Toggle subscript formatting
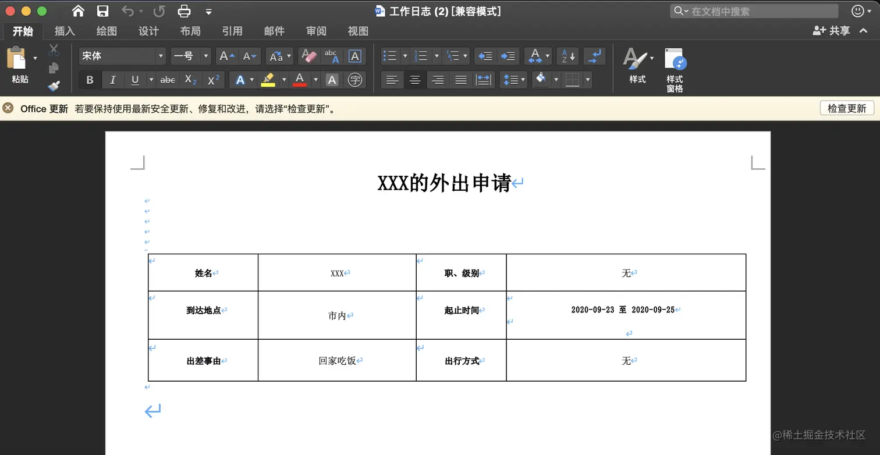This screenshot has height=455, width=880. coord(190,80)
